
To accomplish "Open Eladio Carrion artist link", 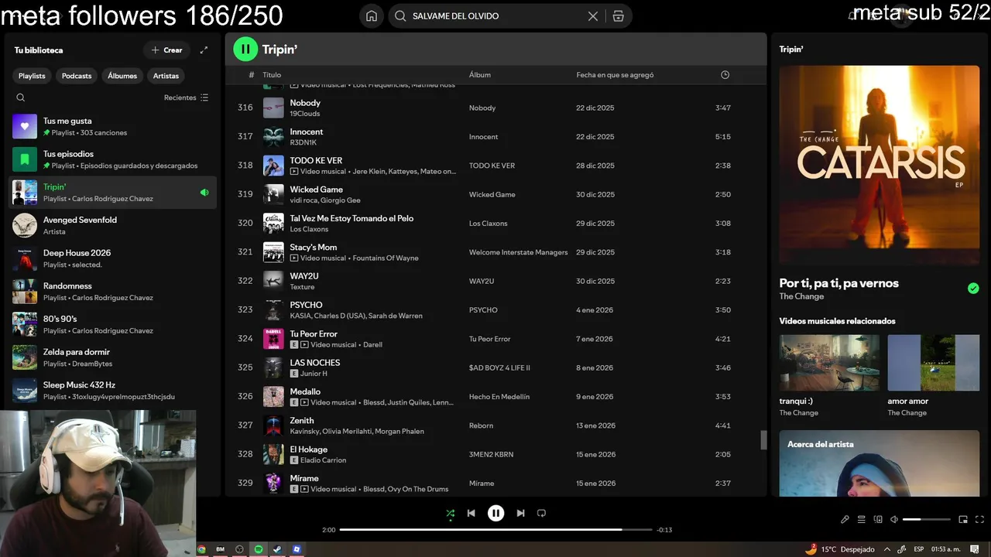I will [x=324, y=460].
